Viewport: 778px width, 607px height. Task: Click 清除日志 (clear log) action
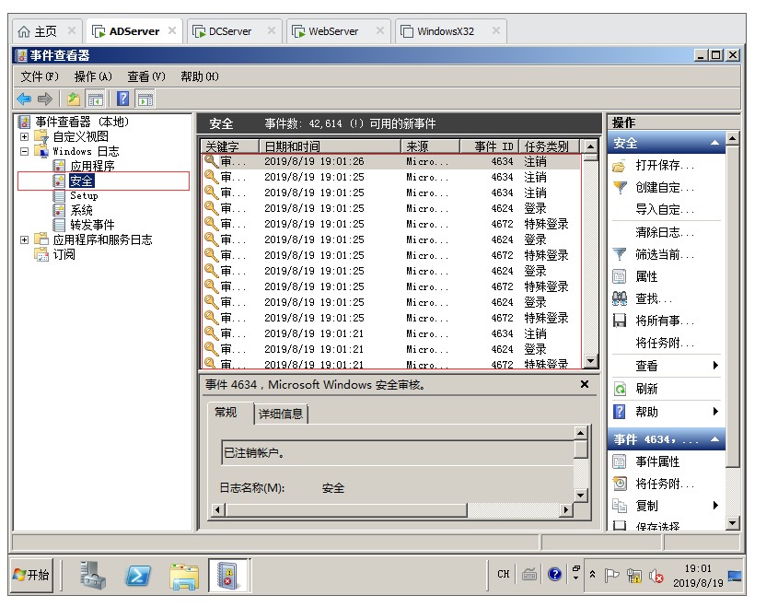658,232
